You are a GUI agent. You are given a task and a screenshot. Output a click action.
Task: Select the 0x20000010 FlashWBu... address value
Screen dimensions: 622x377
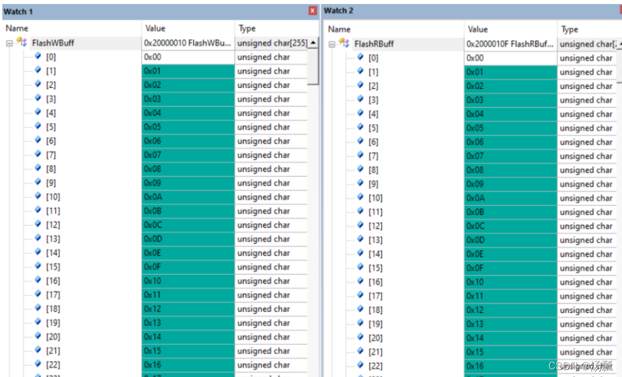(188, 43)
